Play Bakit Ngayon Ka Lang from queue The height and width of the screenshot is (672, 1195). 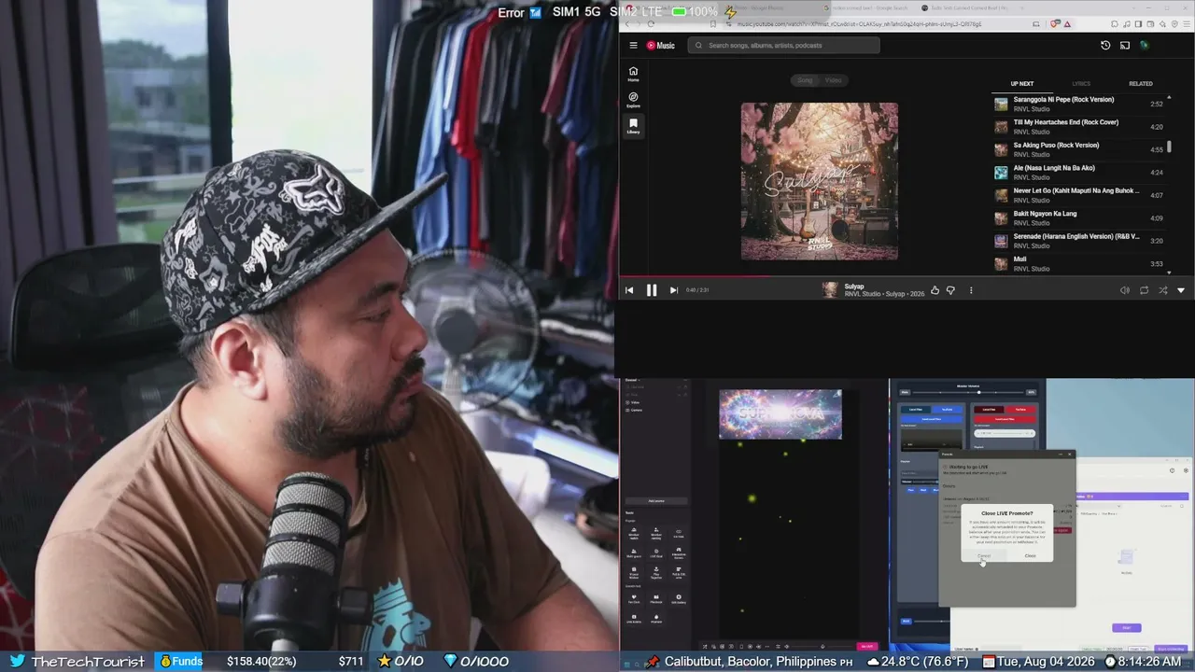[x=1079, y=217]
